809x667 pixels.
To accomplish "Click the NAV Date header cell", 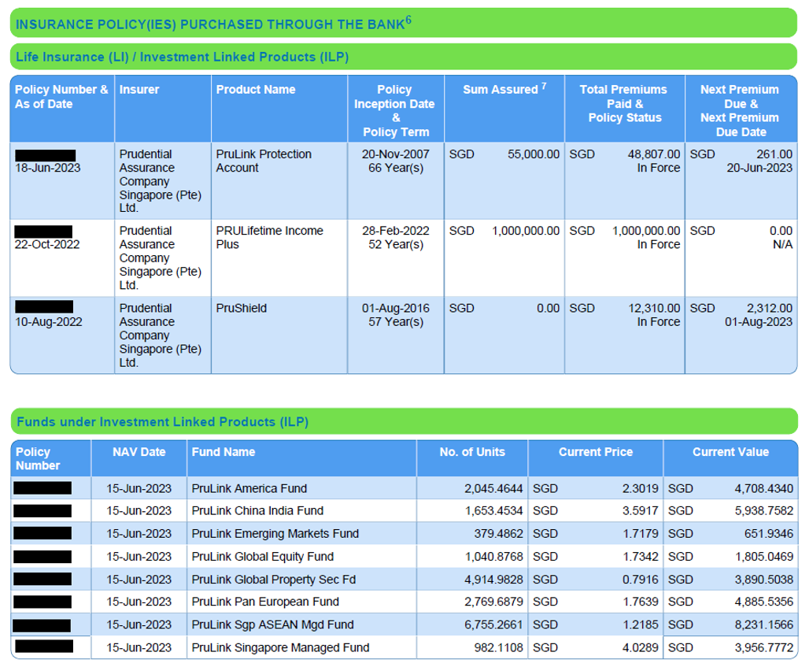I will coord(138,451).
